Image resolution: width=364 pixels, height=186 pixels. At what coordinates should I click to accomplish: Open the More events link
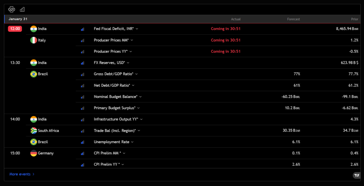click(22, 174)
